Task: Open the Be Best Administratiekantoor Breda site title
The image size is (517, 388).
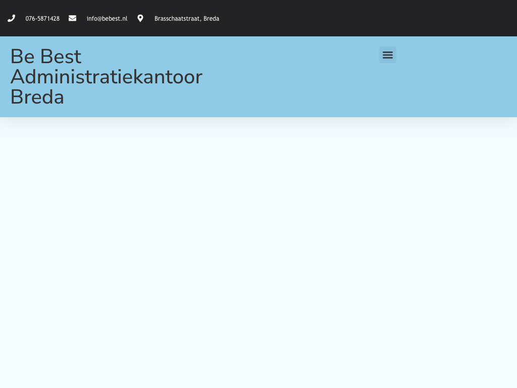Action: pyautogui.click(x=106, y=77)
